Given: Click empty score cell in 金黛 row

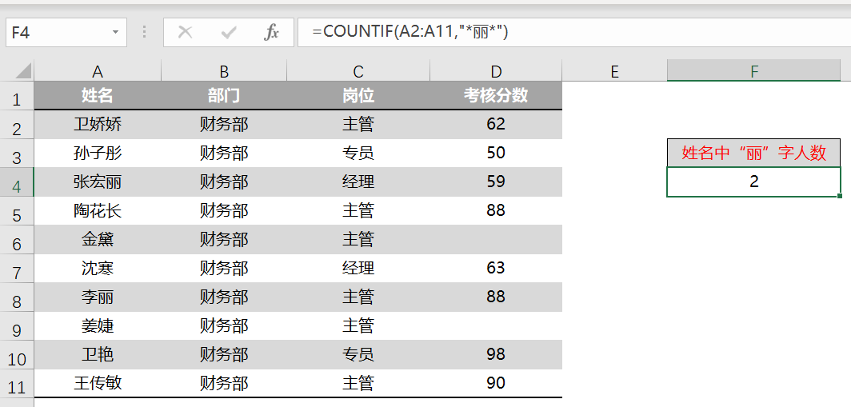Looking at the screenshot, I should pyautogui.click(x=496, y=239).
